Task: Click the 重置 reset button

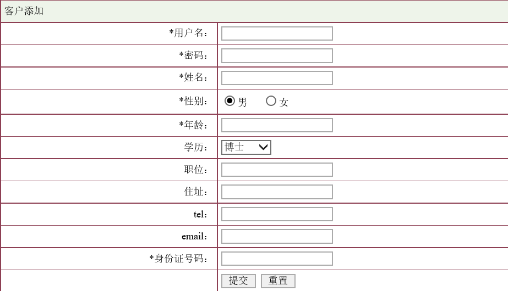Action: pyautogui.click(x=278, y=281)
